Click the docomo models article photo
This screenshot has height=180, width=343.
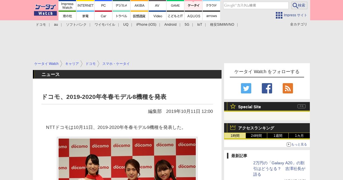[x=127, y=159]
